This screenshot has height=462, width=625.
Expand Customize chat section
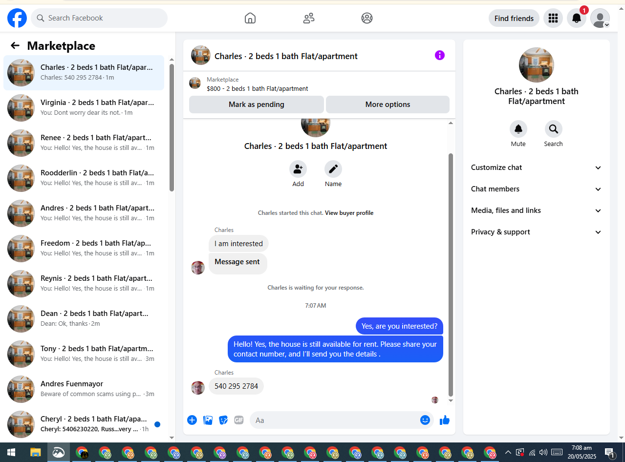[x=537, y=168]
